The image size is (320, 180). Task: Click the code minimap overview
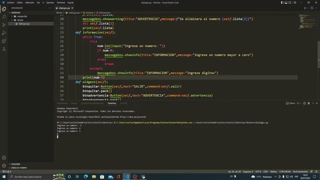pyautogui.click(x=307, y=21)
